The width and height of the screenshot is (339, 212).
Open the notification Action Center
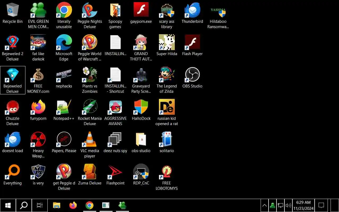coord(321,205)
